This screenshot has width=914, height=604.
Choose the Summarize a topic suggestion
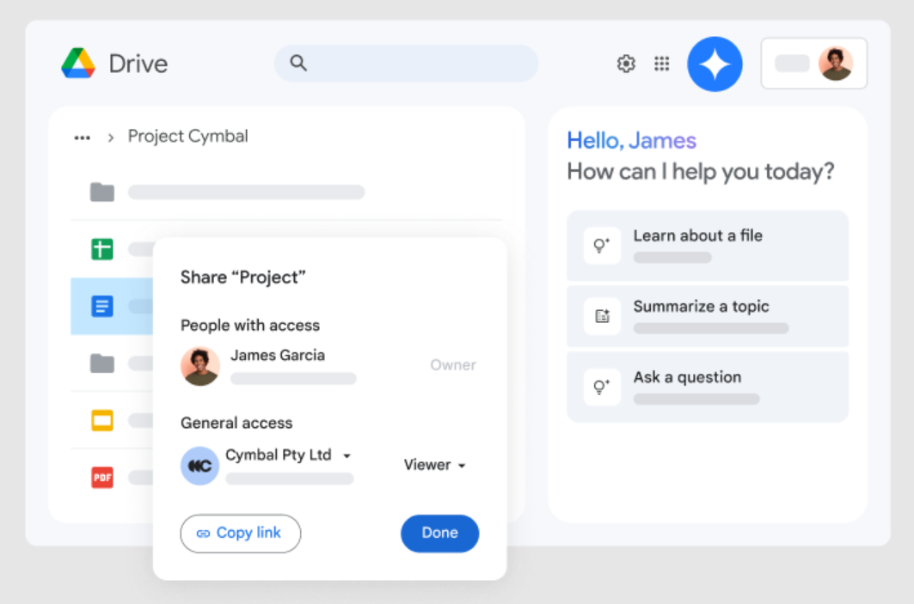[708, 316]
